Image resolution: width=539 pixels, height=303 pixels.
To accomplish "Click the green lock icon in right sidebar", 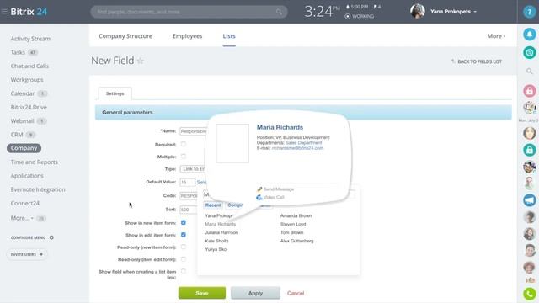I will [x=530, y=150].
